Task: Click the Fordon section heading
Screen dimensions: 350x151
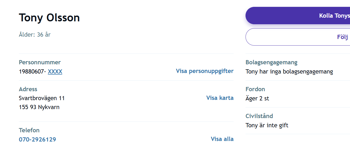Action: 255,89
